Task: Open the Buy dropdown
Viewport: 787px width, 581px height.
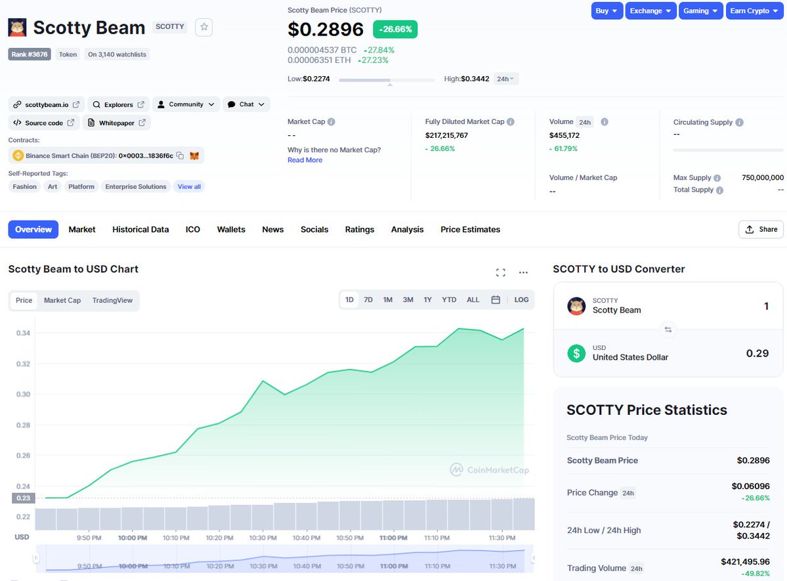Action: 606,11
